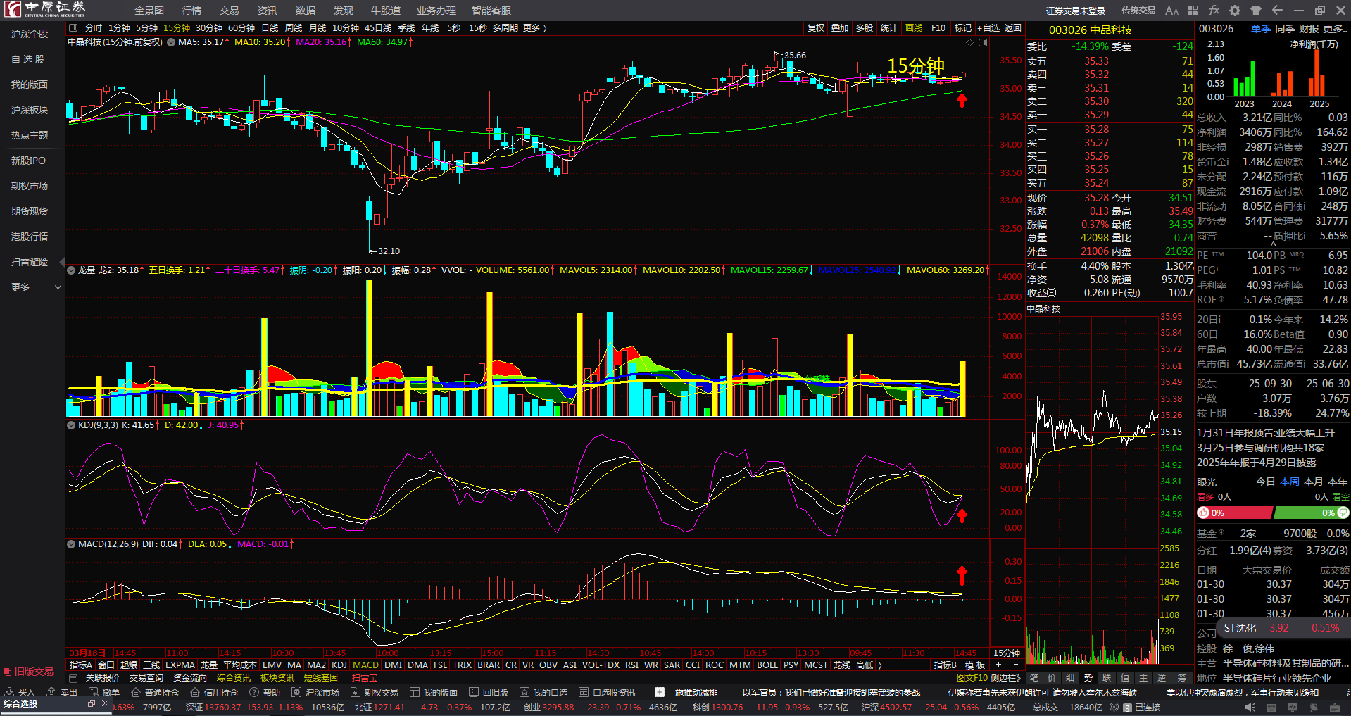Viewport: 1351px width, 716px height.
Task: Open the panel menu icon left of 分时
Action: pyautogui.click(x=73, y=28)
